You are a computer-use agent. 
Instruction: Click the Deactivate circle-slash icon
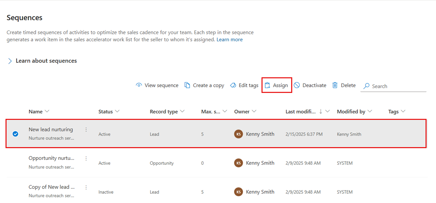pyautogui.click(x=297, y=85)
